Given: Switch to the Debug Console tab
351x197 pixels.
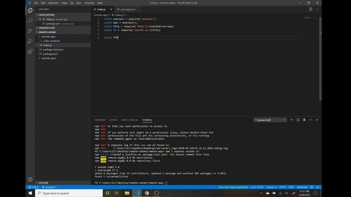Looking at the screenshot, I should click(129, 120).
